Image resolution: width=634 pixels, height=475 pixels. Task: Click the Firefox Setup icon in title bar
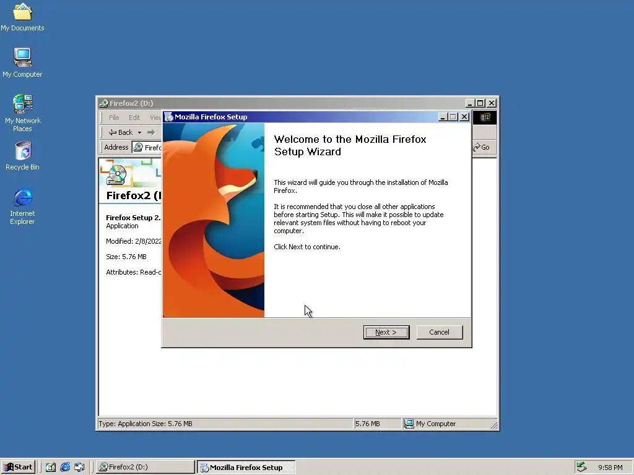pos(169,117)
